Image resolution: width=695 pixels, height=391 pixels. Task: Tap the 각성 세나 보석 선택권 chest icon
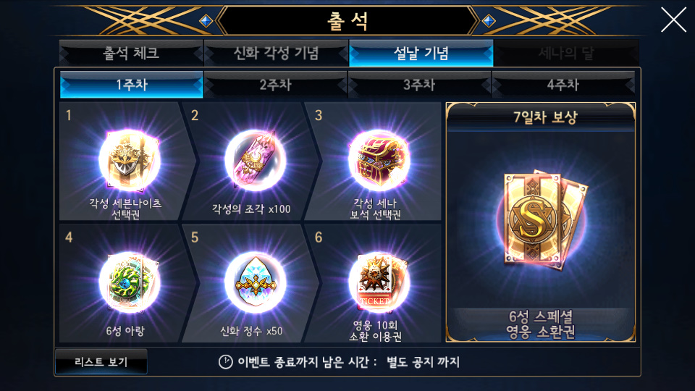pyautogui.click(x=379, y=161)
